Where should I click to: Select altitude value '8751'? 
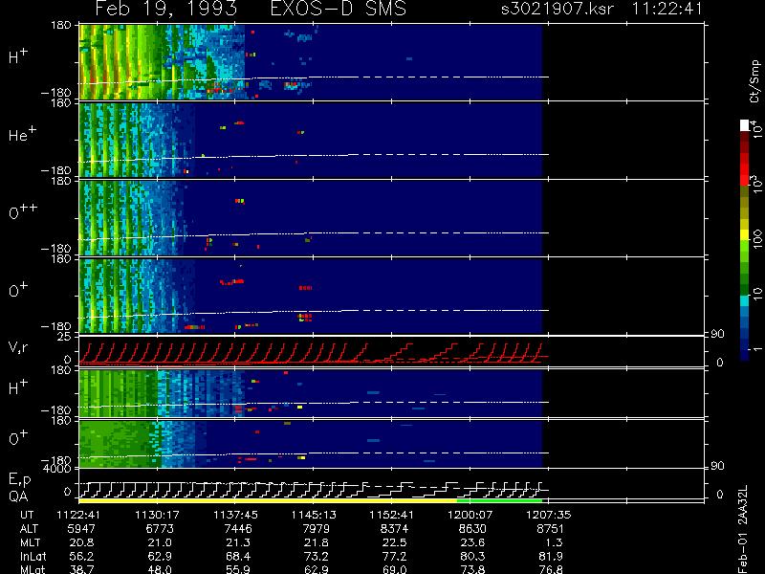tap(551, 529)
